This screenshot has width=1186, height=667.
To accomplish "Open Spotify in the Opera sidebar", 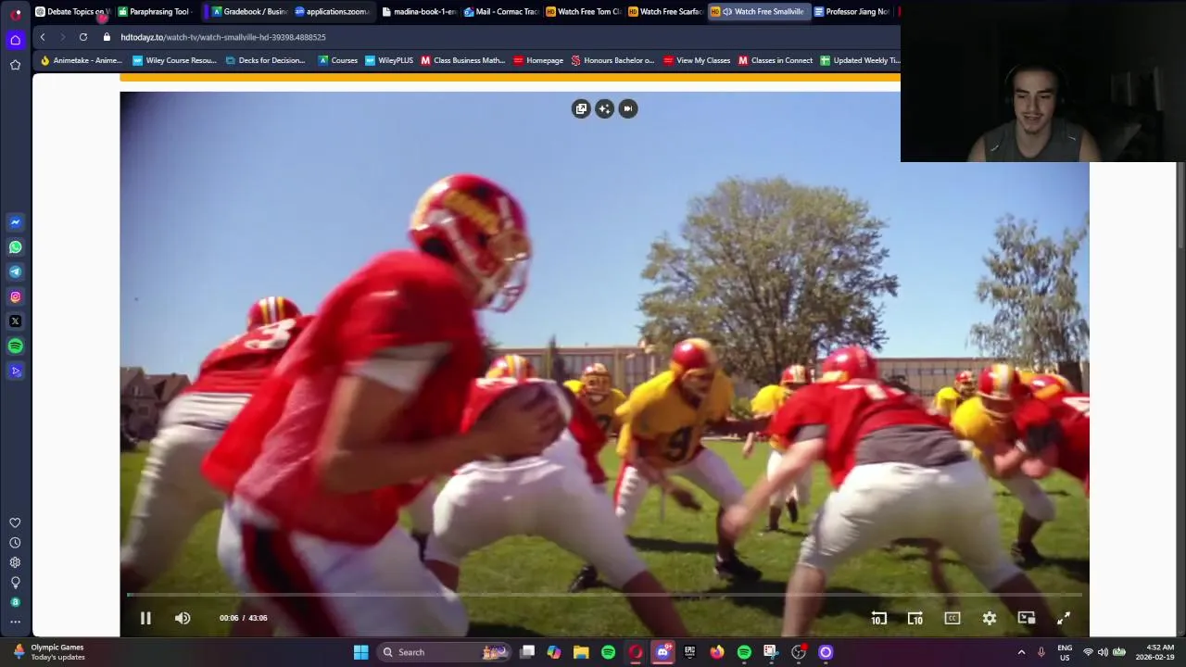I will point(15,346).
